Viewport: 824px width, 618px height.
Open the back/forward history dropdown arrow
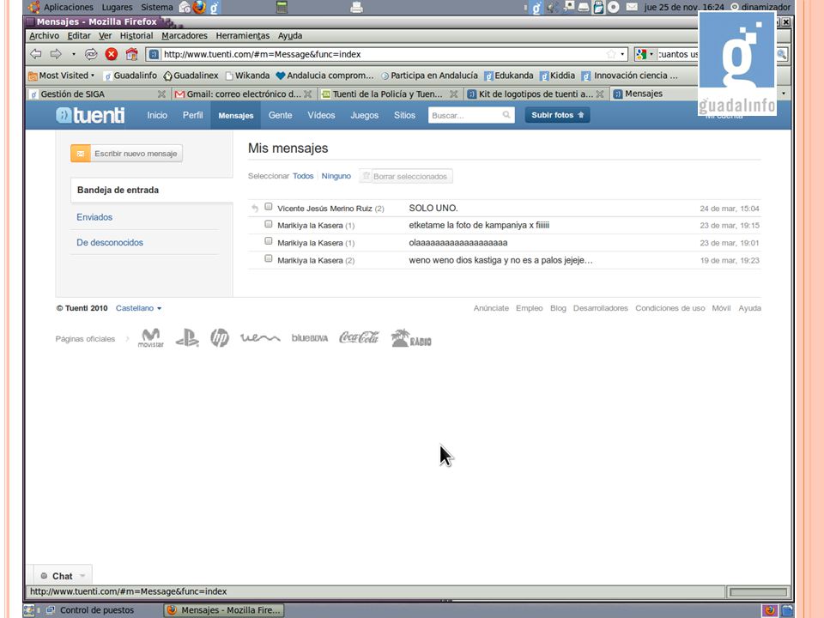pos(74,54)
